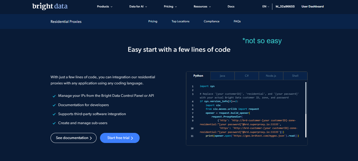The height and width of the screenshot is (161, 358).
Task: Change language with the EN selector
Action: [x=266, y=7]
